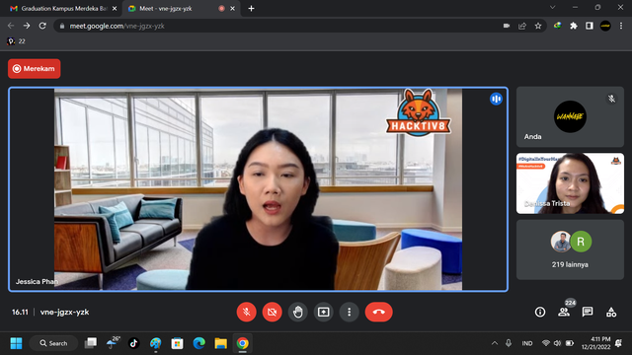
Task: Open the volume tray icon
Action: tap(557, 343)
